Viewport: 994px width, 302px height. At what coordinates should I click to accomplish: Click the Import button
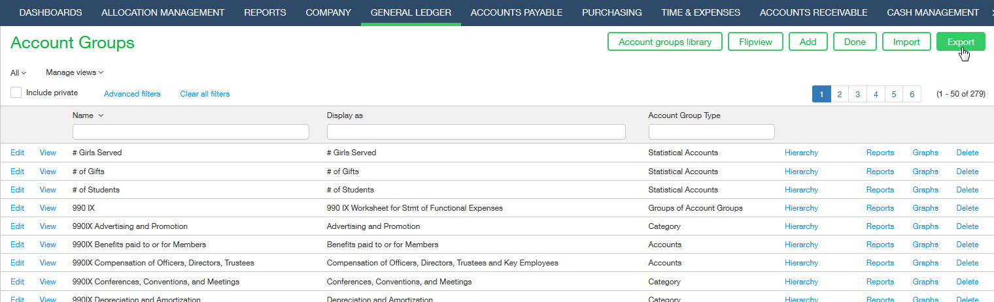coord(906,42)
